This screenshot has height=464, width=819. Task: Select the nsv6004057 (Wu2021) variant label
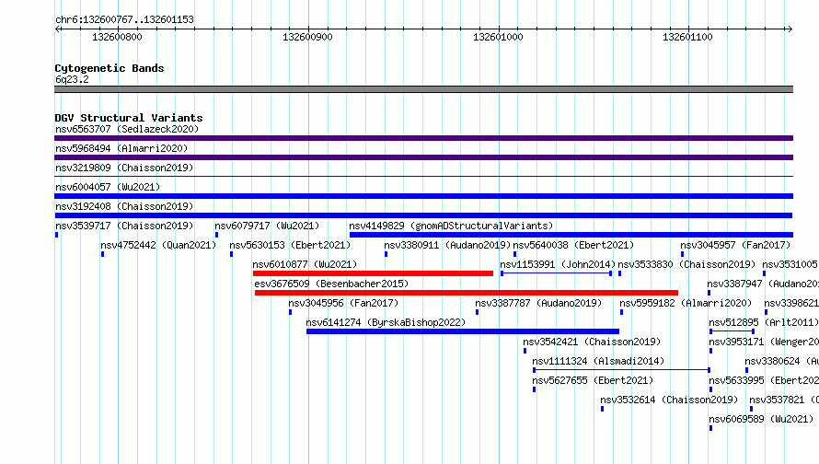pyautogui.click(x=108, y=187)
